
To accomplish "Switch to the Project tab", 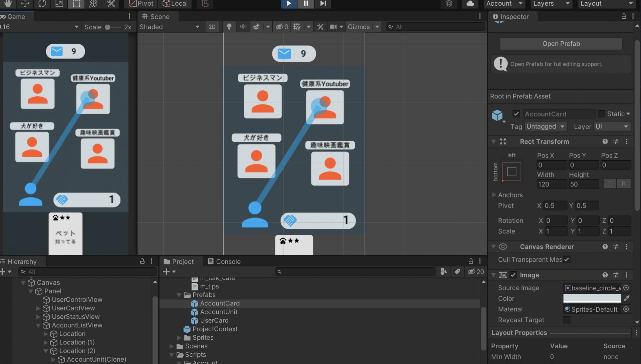I will [x=179, y=261].
